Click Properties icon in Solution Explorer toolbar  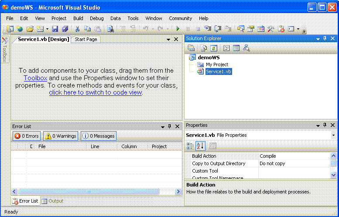[191, 48]
